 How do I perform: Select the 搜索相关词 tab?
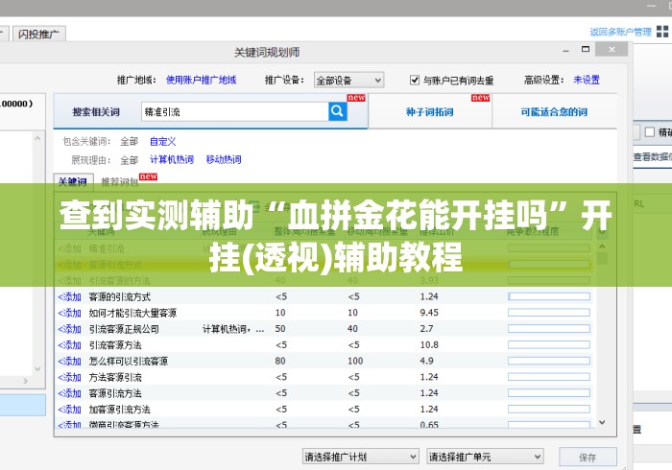click(96, 111)
